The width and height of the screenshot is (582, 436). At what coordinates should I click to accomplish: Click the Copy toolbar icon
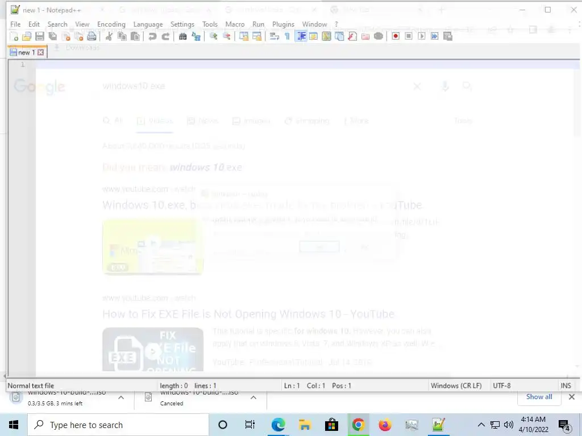coord(122,36)
